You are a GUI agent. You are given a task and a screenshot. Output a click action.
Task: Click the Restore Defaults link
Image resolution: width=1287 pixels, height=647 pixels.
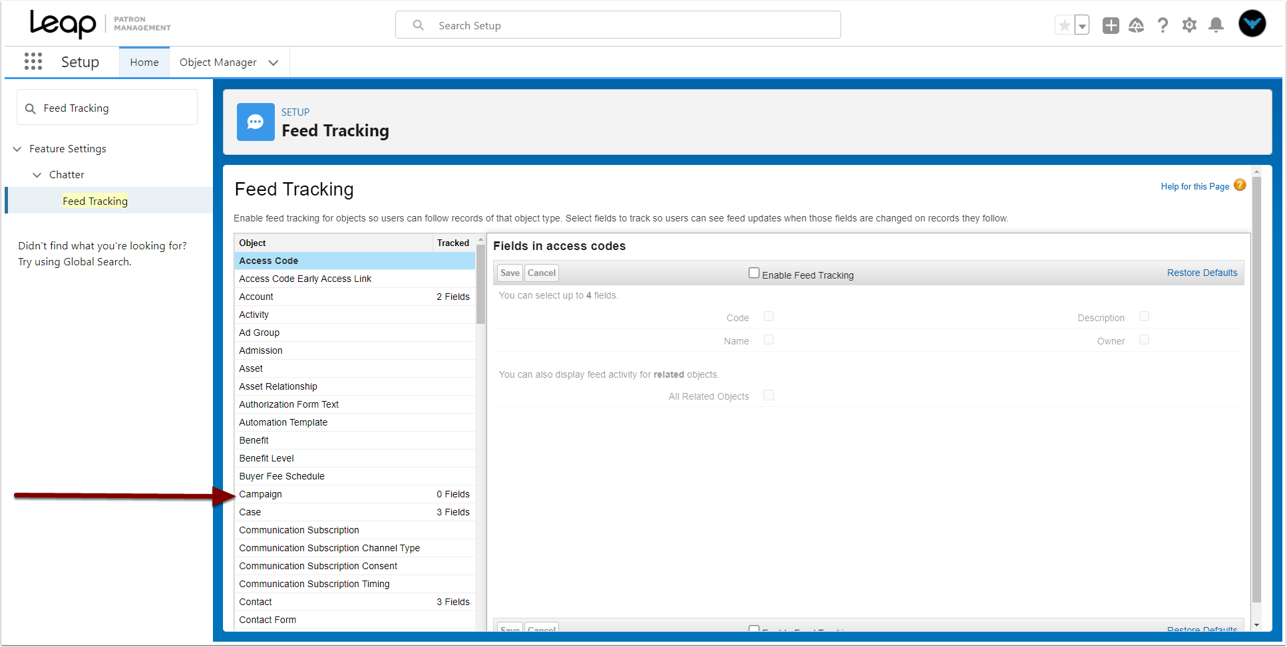pos(1202,273)
